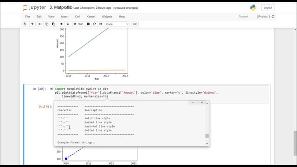Click the 'character' column header in tooltip
The image size is (297, 167).
point(65,110)
